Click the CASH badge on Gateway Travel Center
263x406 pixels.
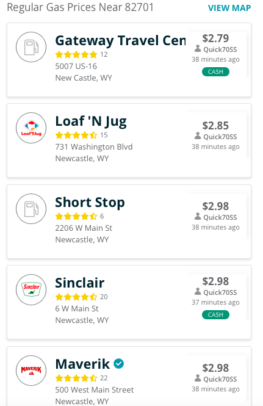[215, 71]
